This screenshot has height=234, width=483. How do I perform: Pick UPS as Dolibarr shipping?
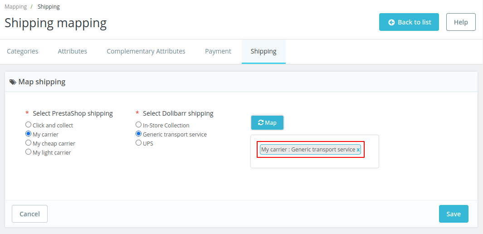139,143
